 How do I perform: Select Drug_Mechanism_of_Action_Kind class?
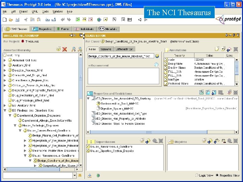33,95
